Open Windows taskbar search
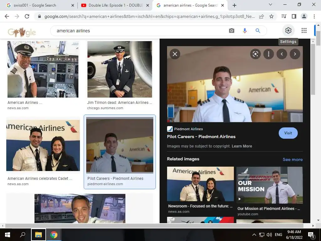The width and height of the screenshot is (321, 241). click(23, 235)
